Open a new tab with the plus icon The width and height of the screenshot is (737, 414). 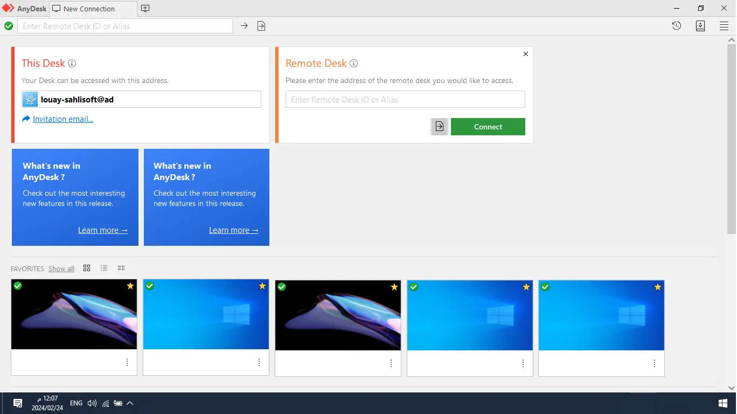coord(145,9)
